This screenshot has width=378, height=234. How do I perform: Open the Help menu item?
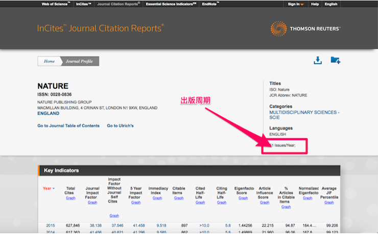315,4
